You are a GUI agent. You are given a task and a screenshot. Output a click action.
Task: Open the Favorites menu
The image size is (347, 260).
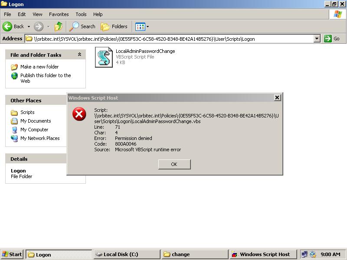tap(59, 14)
